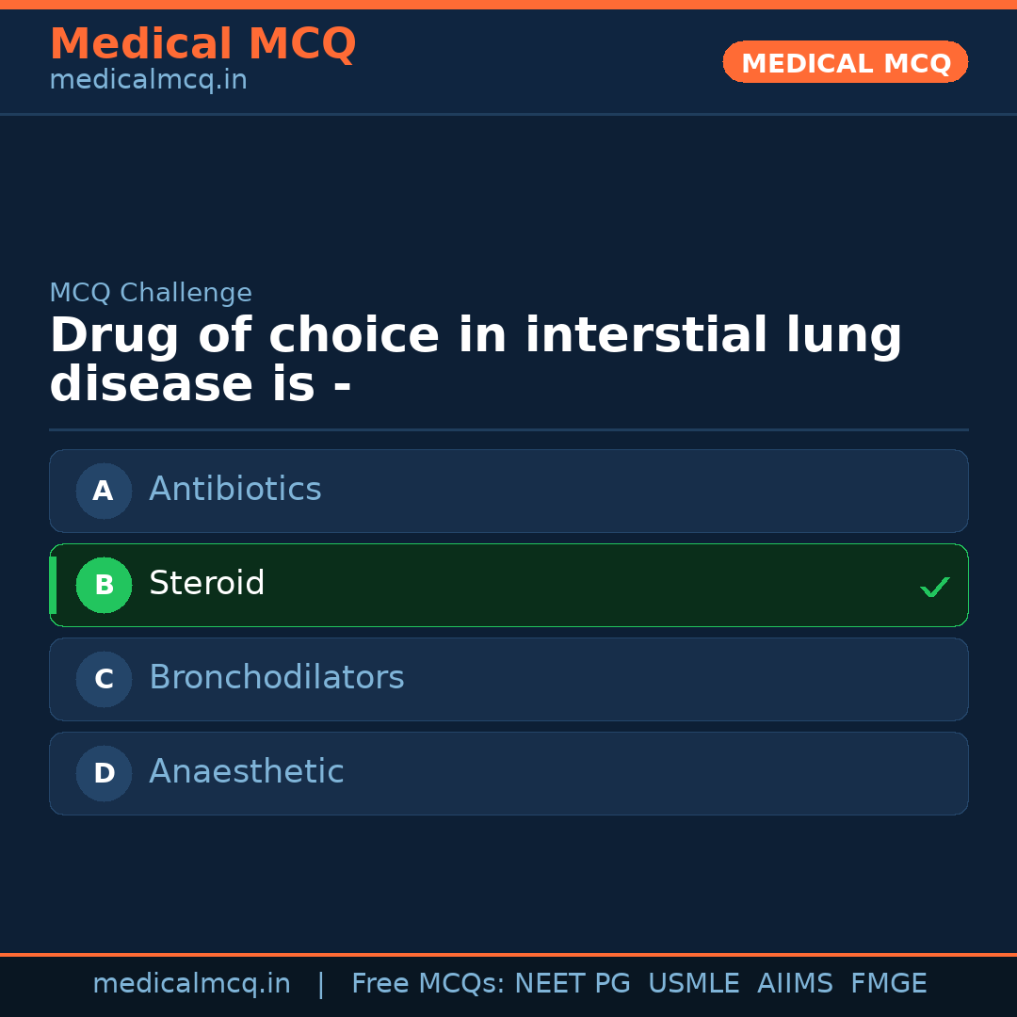
Task: Click the interstitial lung disease question text
Action: pyautogui.click(x=476, y=361)
